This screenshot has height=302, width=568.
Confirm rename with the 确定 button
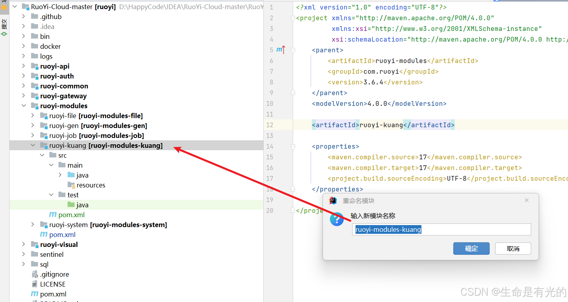471,248
